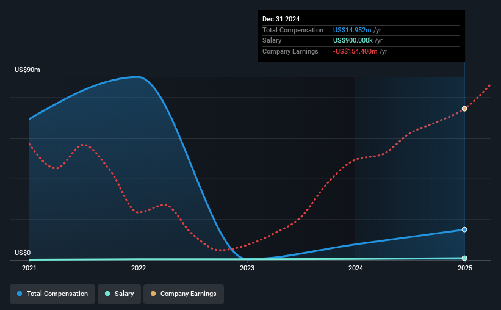Click the US$900.000k salary value
501x310 pixels.
coord(353,41)
